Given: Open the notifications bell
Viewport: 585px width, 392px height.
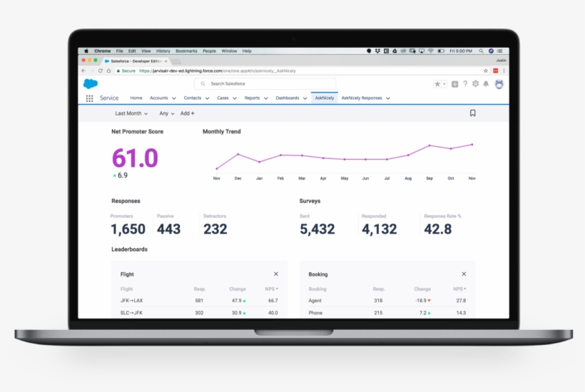Looking at the screenshot, I should tap(486, 84).
